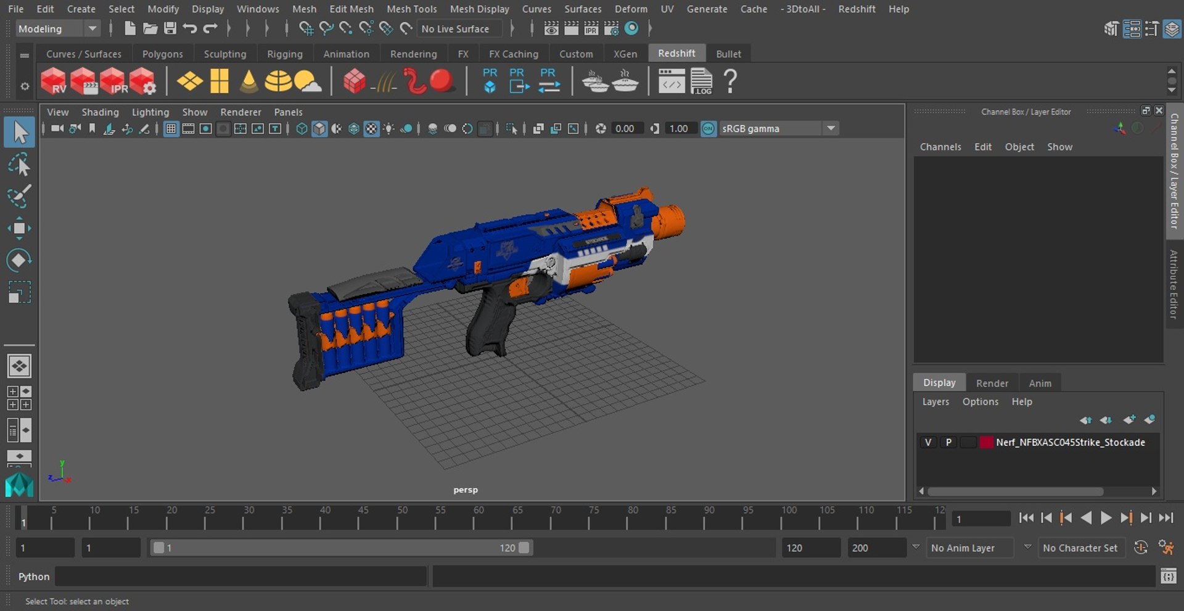Click the current frame input field
The image size is (1184, 611).
pos(980,519)
